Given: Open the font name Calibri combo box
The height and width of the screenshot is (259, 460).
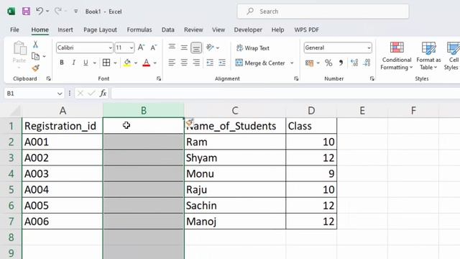Looking at the screenshot, I should [x=85, y=47].
